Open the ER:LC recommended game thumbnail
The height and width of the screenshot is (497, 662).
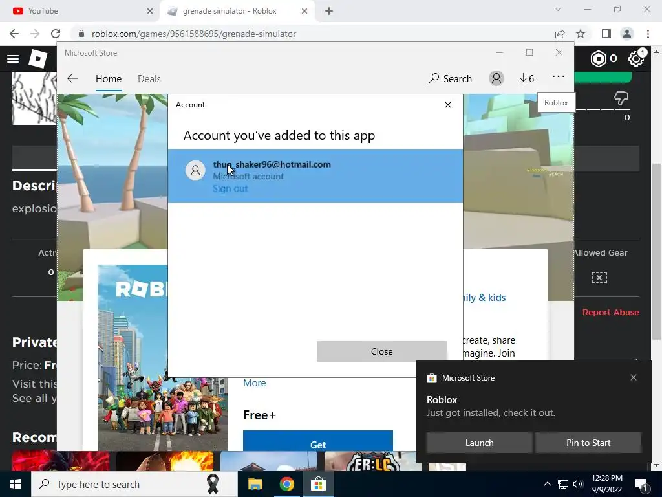coord(373,461)
